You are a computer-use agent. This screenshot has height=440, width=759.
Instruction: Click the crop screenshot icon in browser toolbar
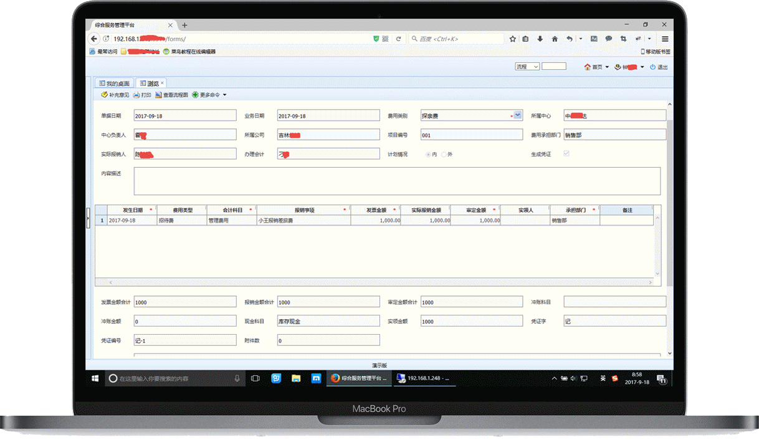click(x=623, y=39)
